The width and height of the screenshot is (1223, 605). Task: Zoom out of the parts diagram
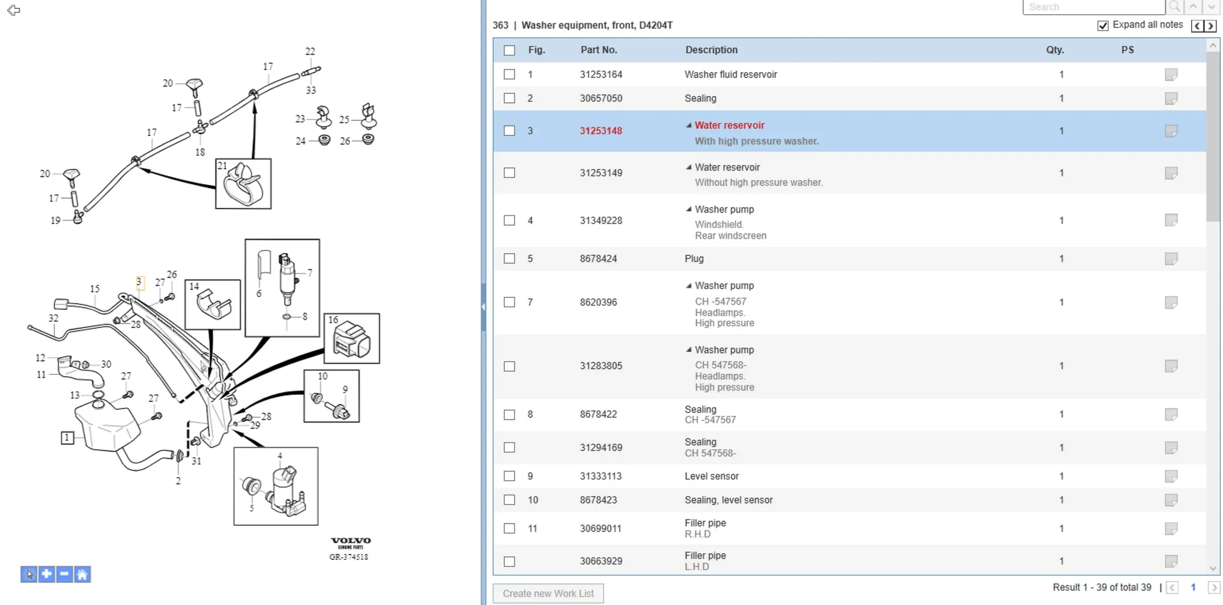[x=65, y=574]
